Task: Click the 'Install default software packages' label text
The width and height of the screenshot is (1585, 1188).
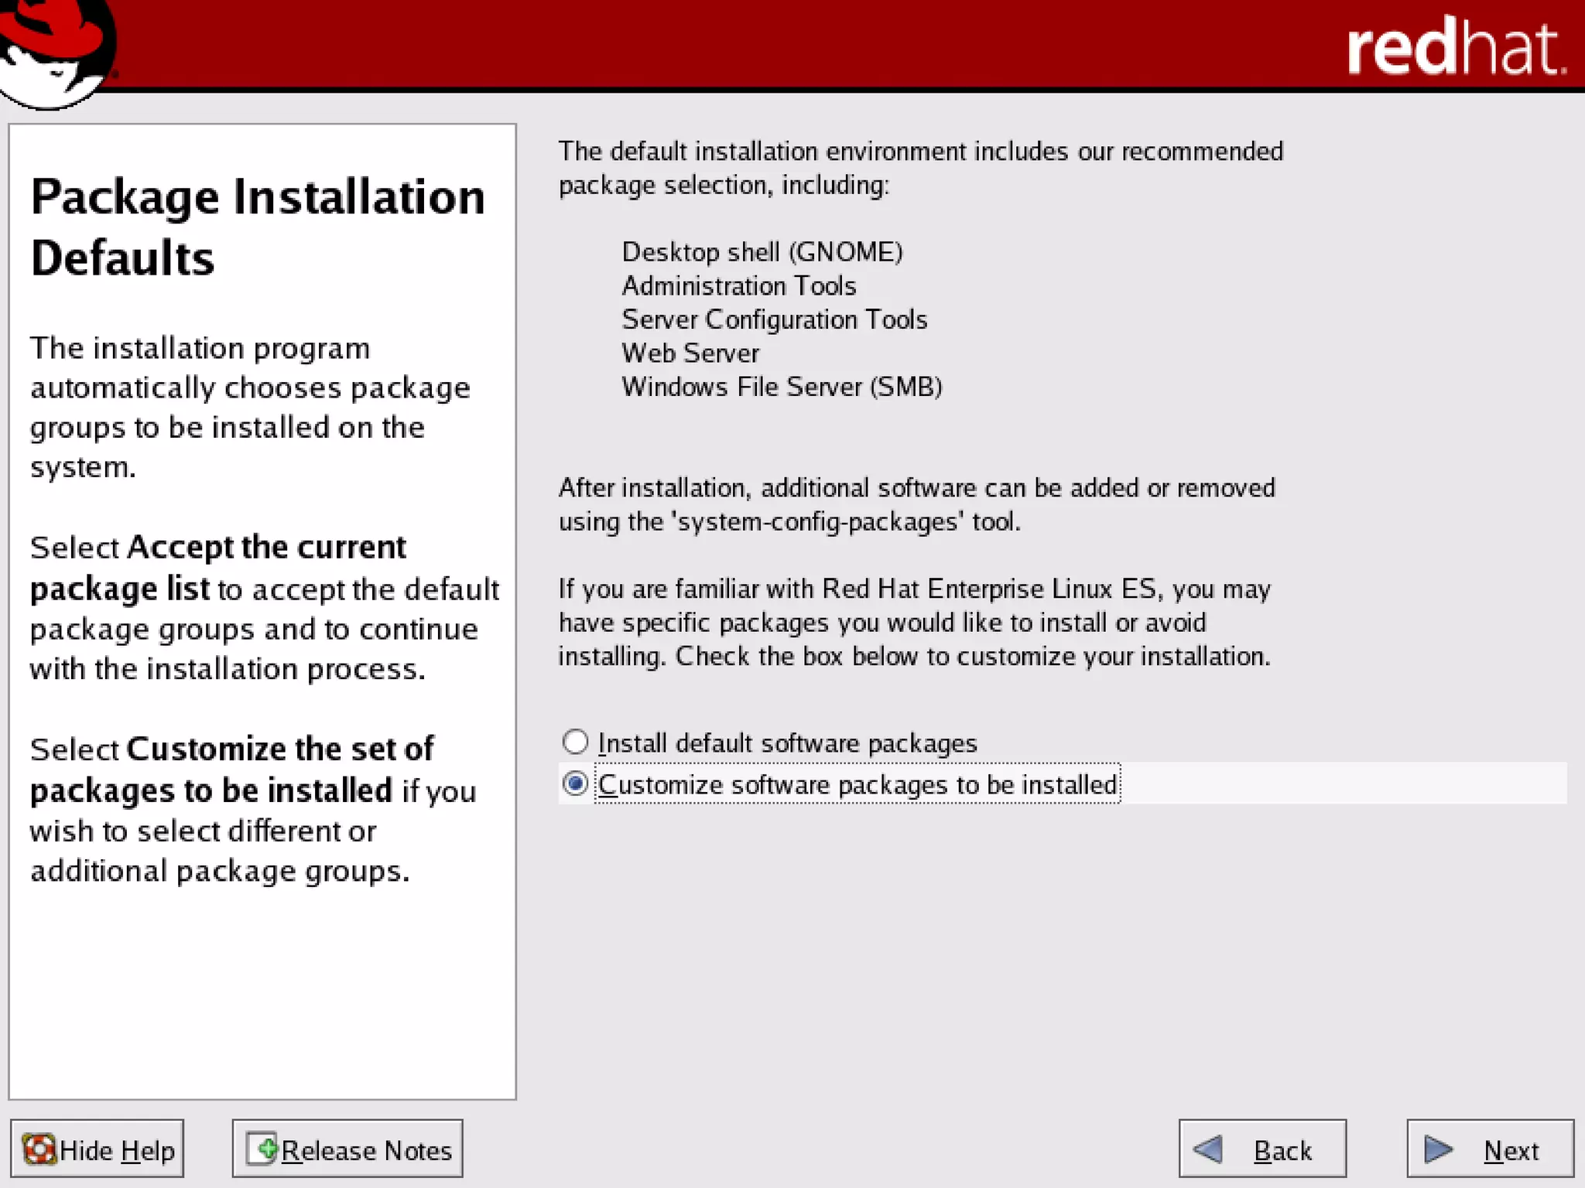Action: [x=788, y=743]
